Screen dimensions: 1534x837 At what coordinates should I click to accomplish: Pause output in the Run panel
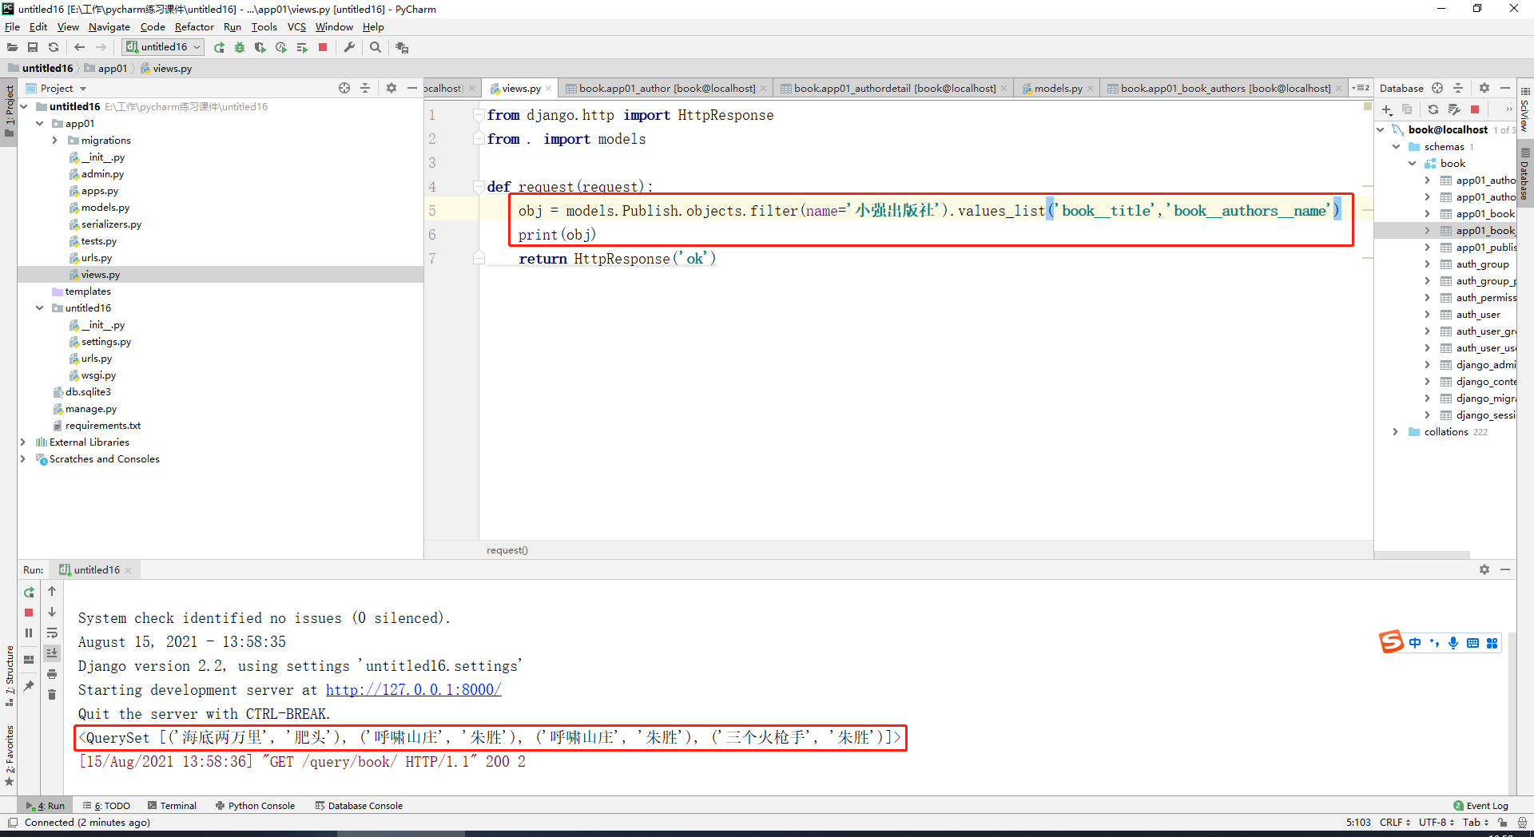(29, 633)
